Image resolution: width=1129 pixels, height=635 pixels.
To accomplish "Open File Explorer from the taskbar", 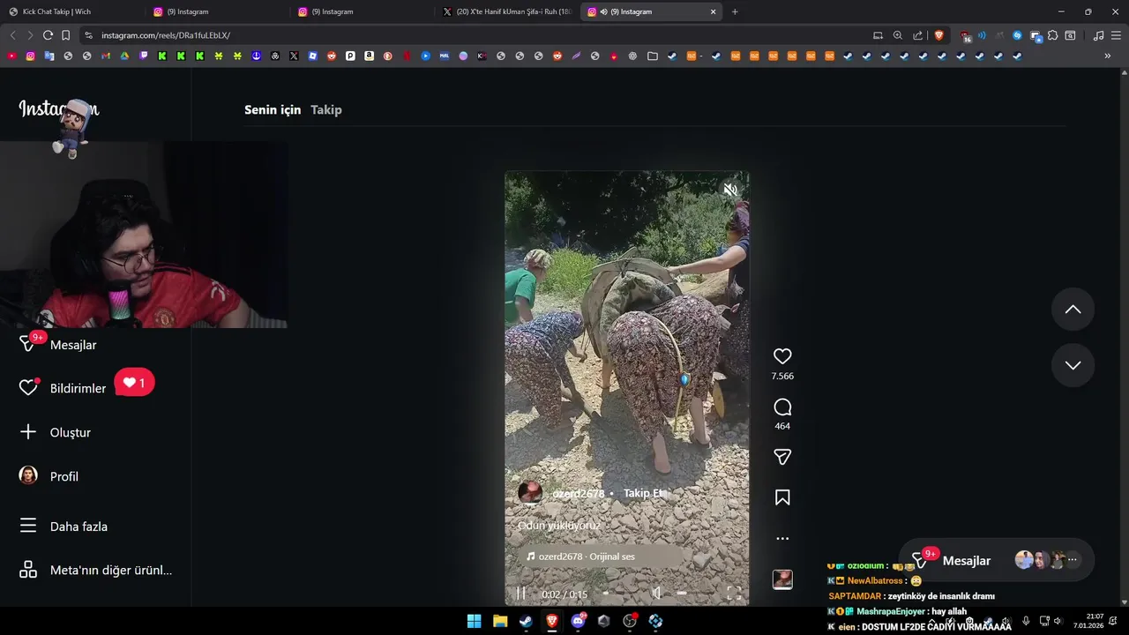I will point(500,621).
